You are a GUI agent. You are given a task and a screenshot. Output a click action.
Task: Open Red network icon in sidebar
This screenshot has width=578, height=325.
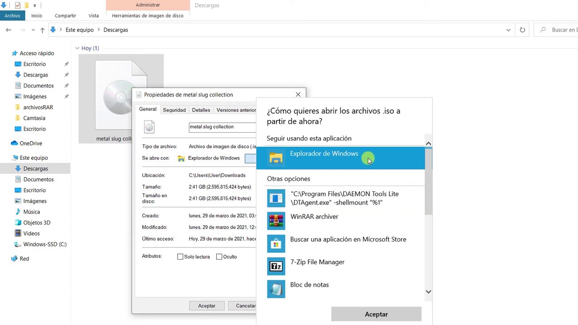pyautogui.click(x=14, y=259)
